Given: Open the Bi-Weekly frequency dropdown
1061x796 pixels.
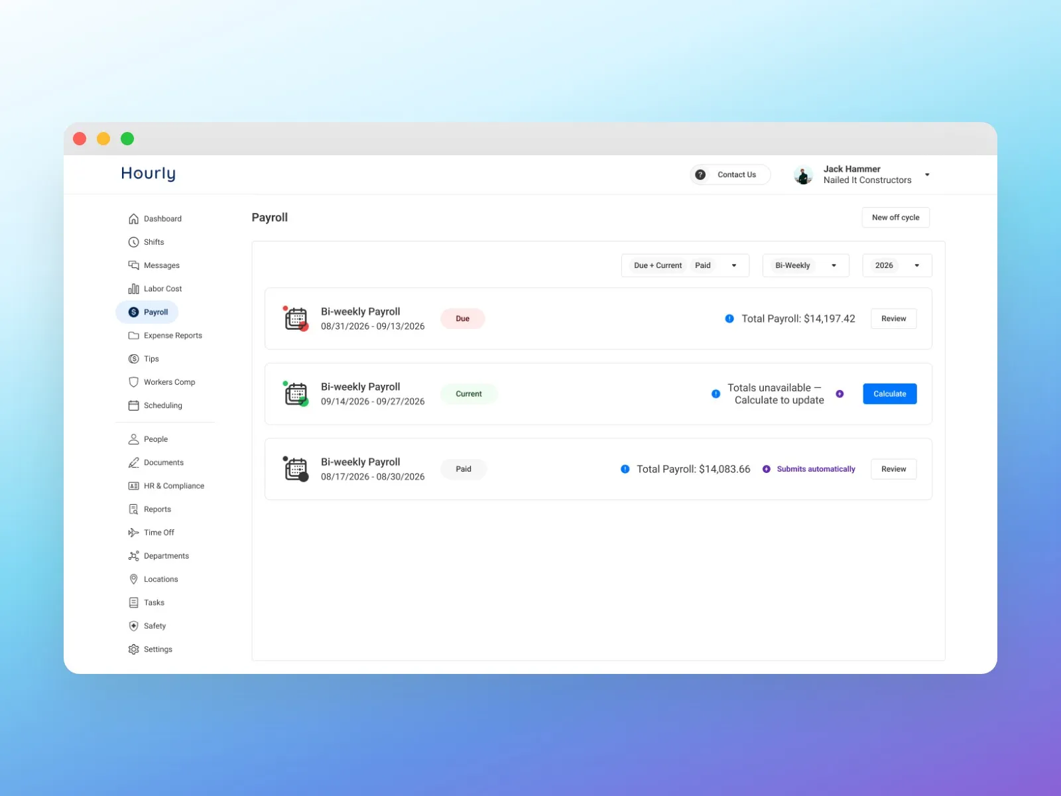Looking at the screenshot, I should pyautogui.click(x=806, y=265).
